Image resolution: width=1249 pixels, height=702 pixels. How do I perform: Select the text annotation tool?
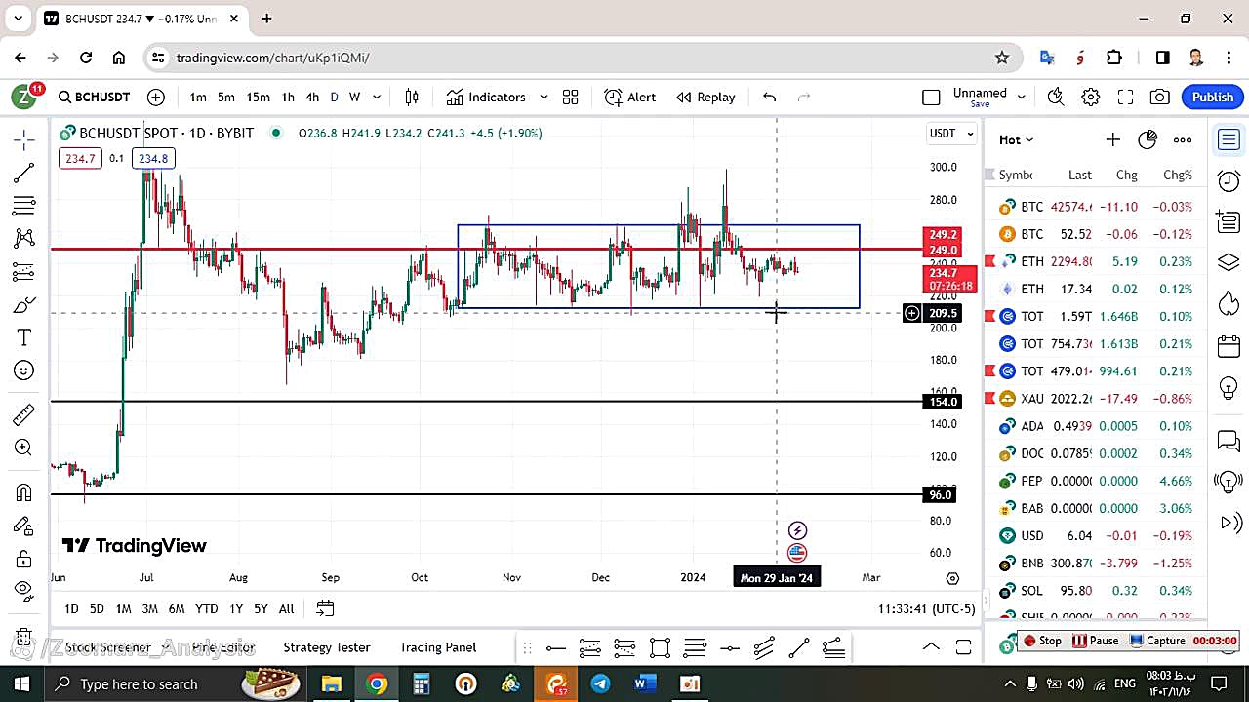coord(24,337)
